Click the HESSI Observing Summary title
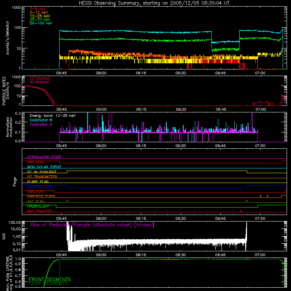This screenshot has height=291, width=291. click(154, 3)
